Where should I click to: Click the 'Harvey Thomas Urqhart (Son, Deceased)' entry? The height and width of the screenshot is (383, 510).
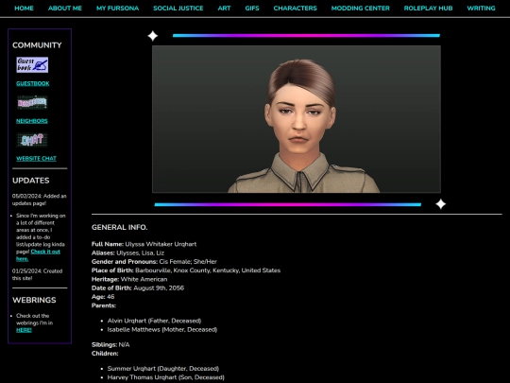[166, 377]
